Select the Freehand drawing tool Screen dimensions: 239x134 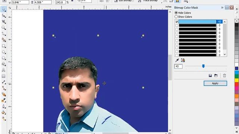coord(3,34)
